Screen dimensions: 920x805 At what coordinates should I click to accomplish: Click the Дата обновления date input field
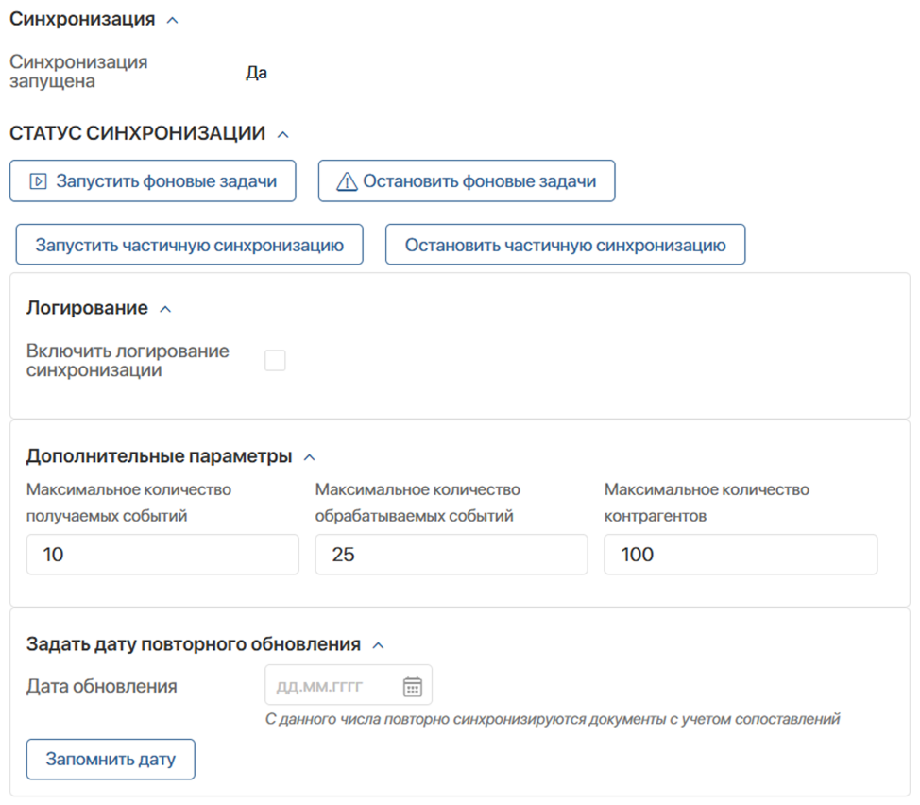(x=349, y=685)
